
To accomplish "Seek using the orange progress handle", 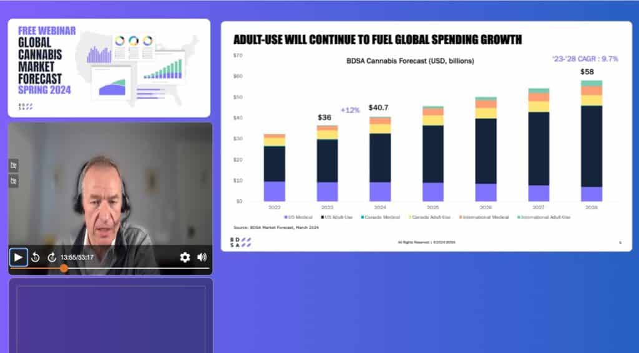I will tap(64, 268).
